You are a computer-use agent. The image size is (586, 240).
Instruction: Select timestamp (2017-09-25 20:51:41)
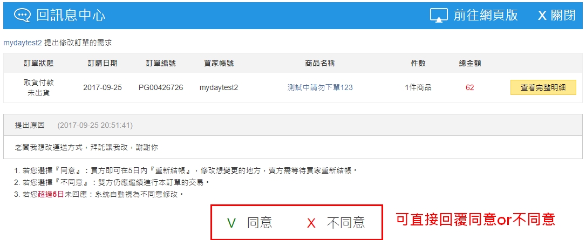tap(95, 125)
